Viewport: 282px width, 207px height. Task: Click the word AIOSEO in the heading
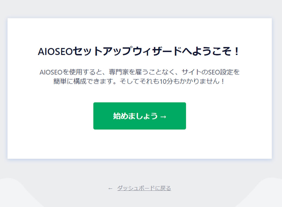(55, 52)
